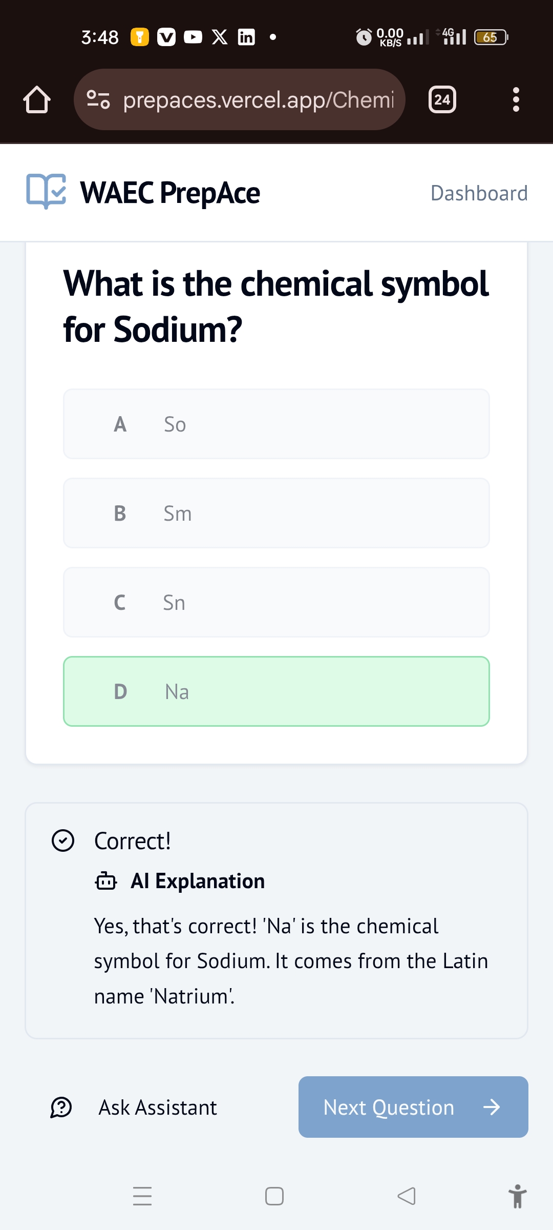The width and height of the screenshot is (553, 1230).
Task: Tap the AI Explanation robot icon
Action: click(x=106, y=881)
